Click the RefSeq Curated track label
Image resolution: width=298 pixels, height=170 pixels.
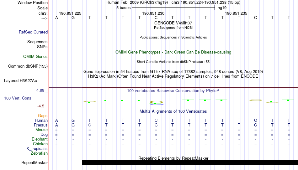click(33, 32)
